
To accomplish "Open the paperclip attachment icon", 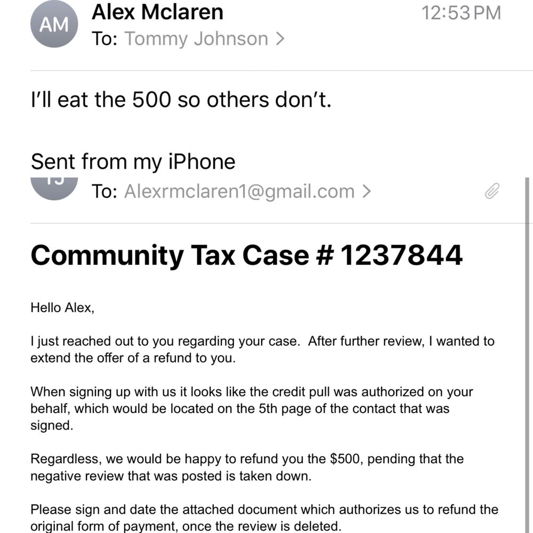I will (492, 191).
